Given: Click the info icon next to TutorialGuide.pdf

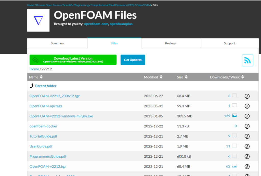Looking at the screenshot, I should pos(247,136).
